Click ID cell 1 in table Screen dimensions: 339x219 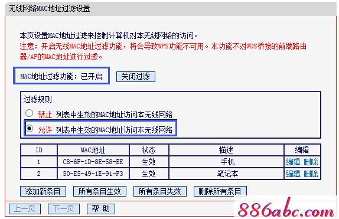point(39,162)
